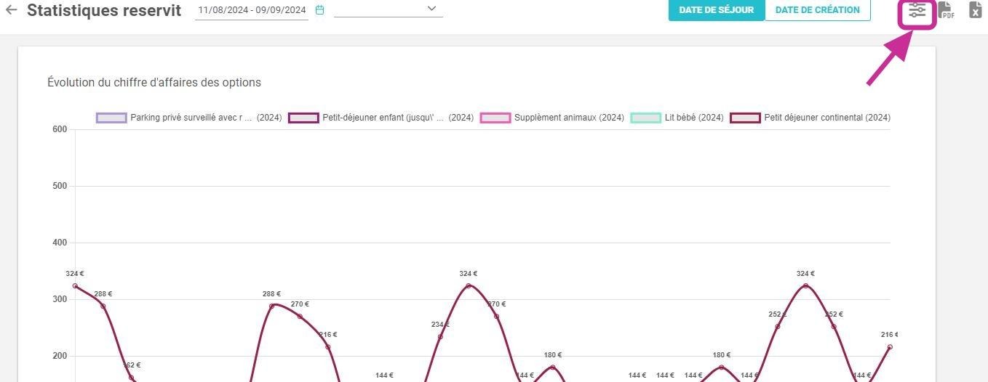This screenshot has height=382, width=988.
Task: Click the last 216 € data point
Action: pyautogui.click(x=890, y=346)
